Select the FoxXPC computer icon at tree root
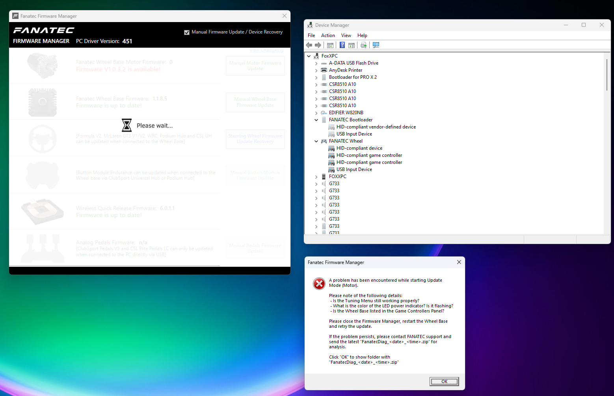The width and height of the screenshot is (614, 396). 316,56
